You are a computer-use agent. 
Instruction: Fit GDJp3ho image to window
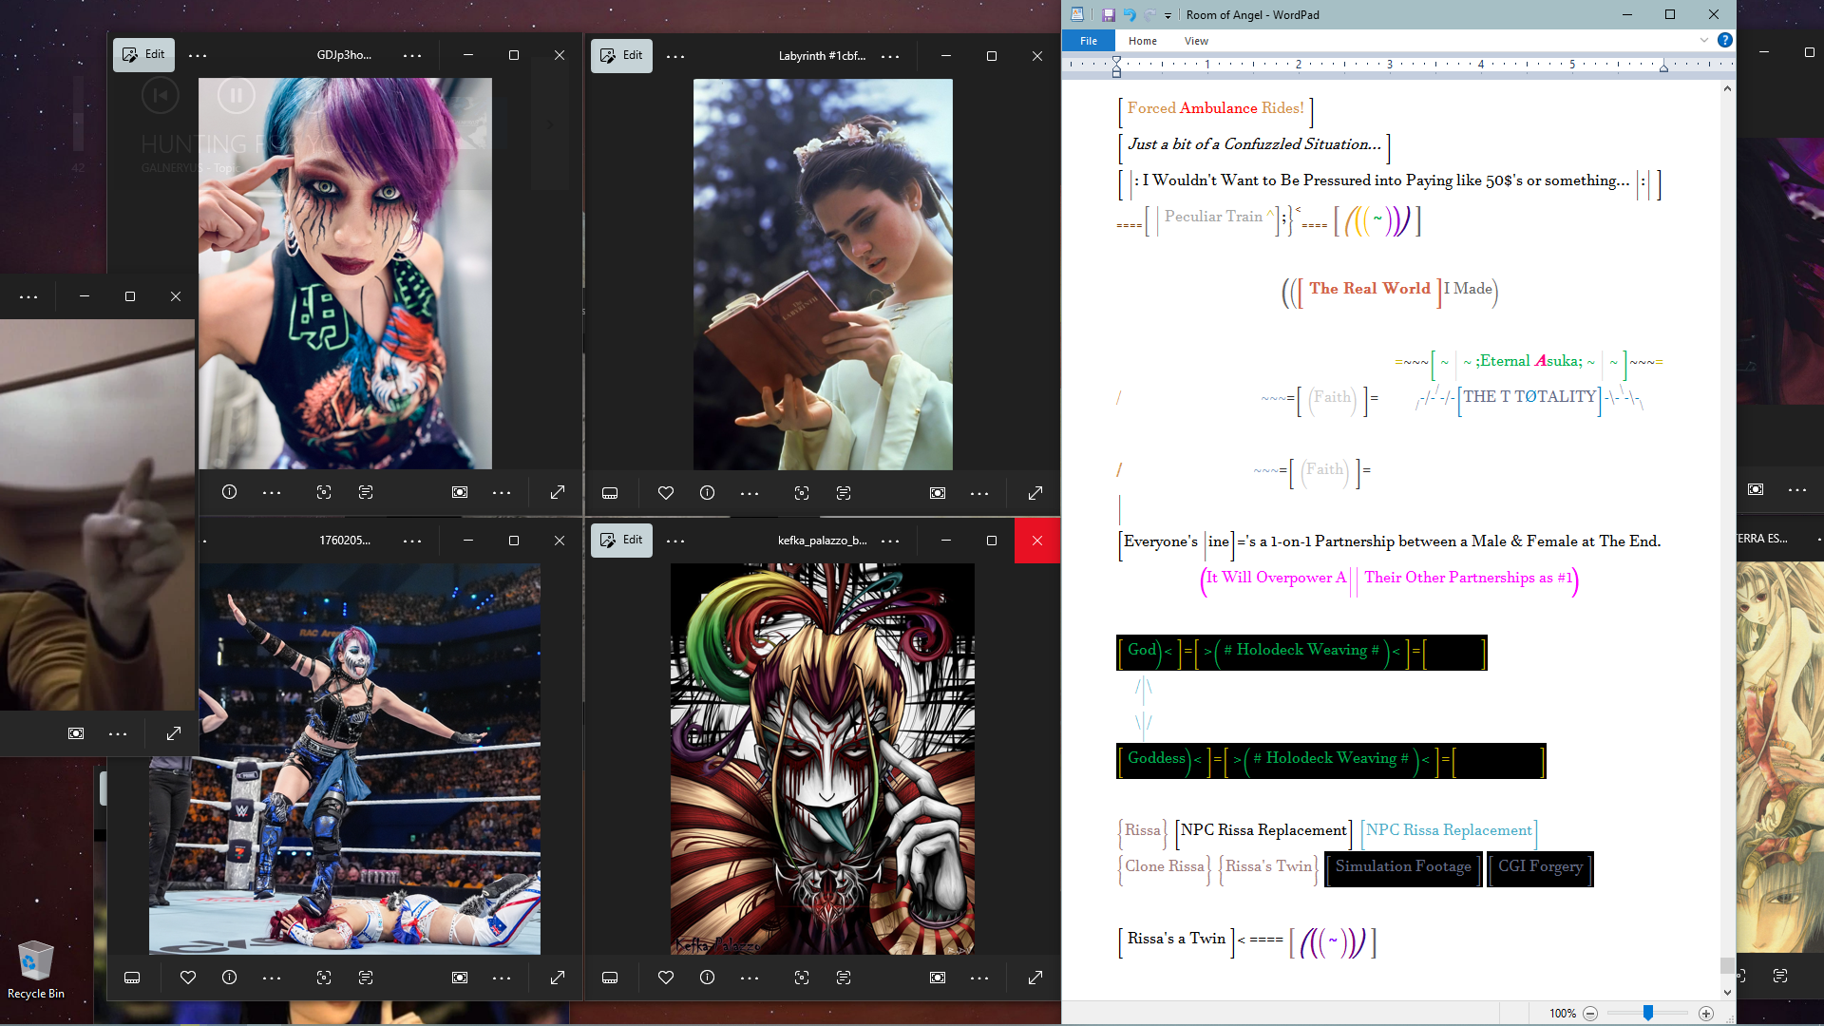[x=460, y=492]
